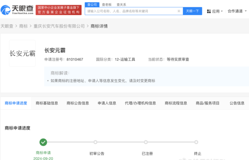
Task: Open 重庆长安汽车股份有限公司 breadcrumb link
Action: (59, 26)
